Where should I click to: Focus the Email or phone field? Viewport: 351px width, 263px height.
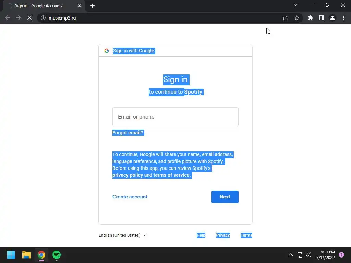point(175,117)
